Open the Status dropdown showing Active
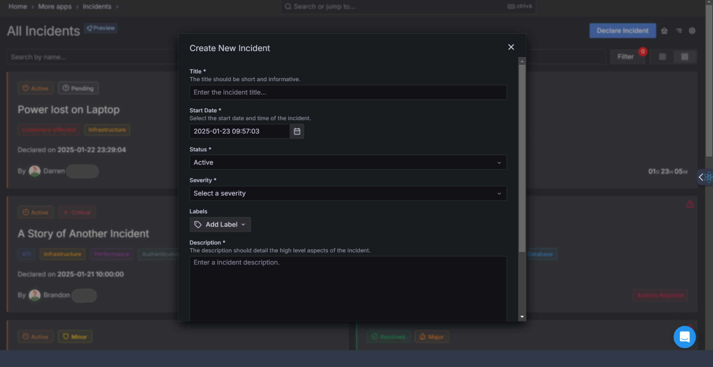713x367 pixels. coord(348,162)
